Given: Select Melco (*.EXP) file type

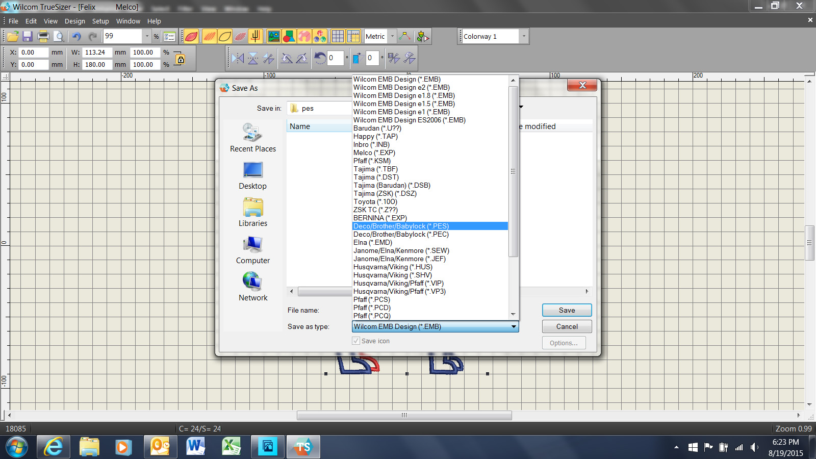Looking at the screenshot, I should (x=430, y=152).
